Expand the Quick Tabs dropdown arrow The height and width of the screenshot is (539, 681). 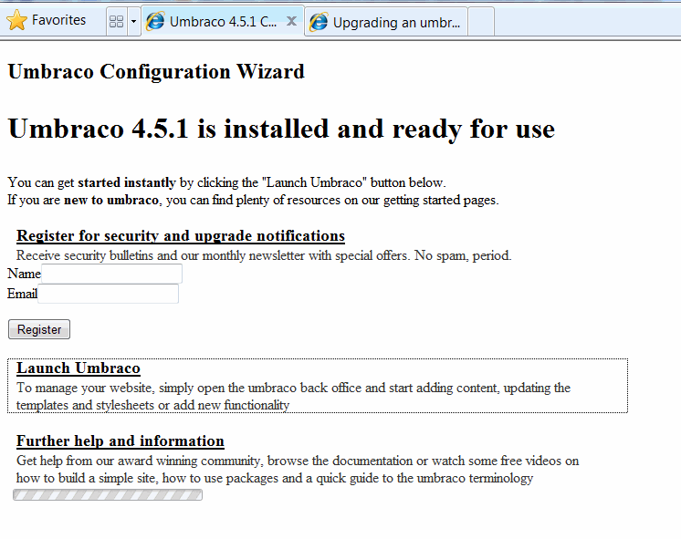[133, 21]
